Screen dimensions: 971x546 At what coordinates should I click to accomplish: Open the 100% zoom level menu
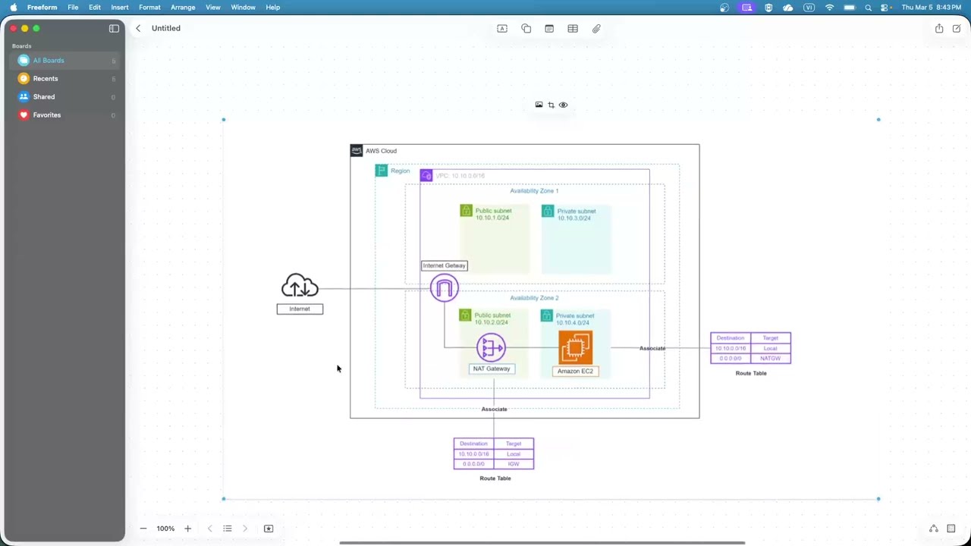(x=165, y=529)
